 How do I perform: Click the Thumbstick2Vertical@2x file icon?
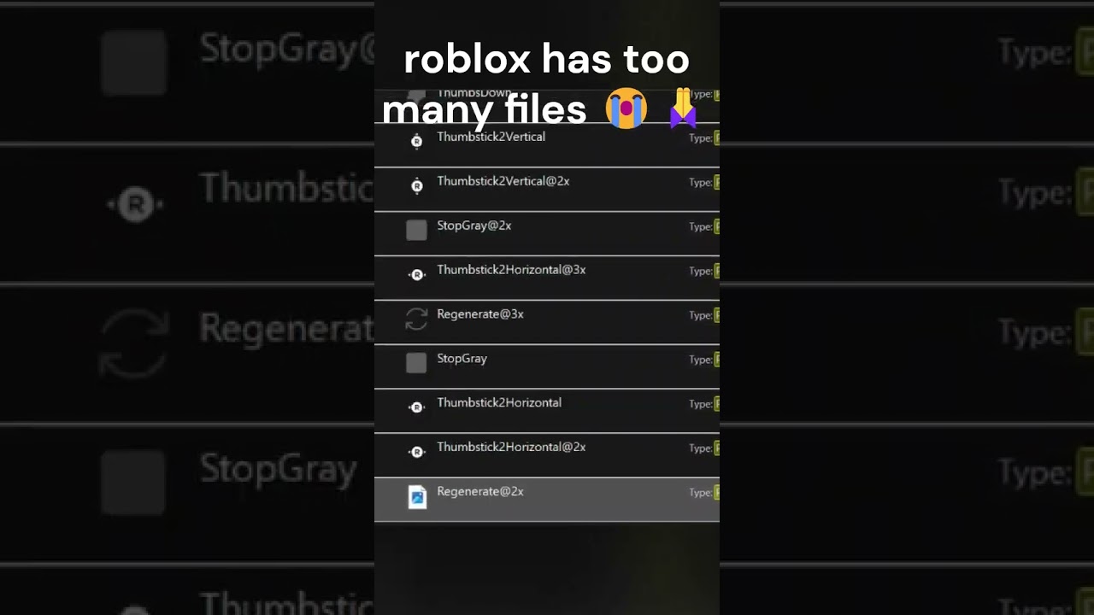pos(416,186)
